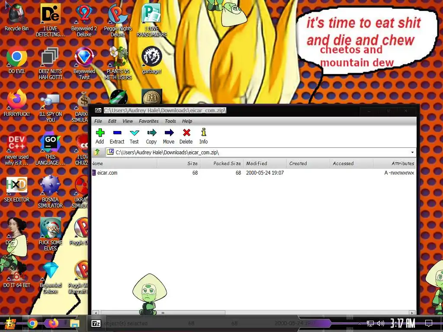Open Chrome from the taskbar
The height and width of the screenshot is (332, 443).
coord(32,323)
